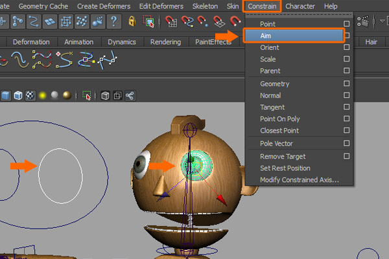Open the Constrain menu

[263, 6]
